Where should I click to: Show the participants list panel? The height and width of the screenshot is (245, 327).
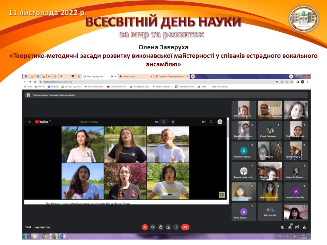point(290,227)
